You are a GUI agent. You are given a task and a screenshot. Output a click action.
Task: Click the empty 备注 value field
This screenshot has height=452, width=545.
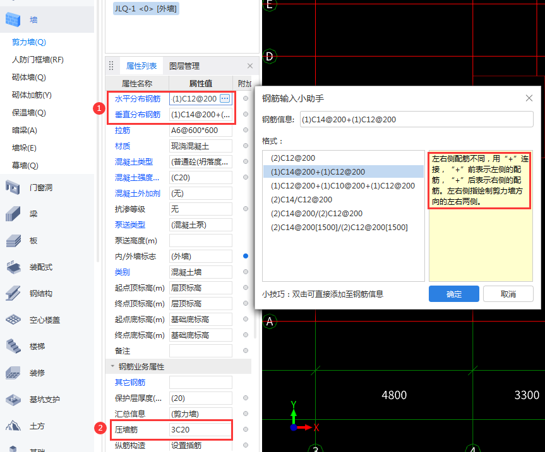(x=201, y=351)
